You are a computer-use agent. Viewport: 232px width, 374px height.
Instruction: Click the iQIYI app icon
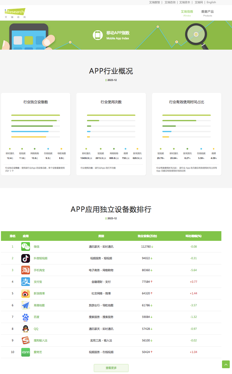[x=25, y=352]
